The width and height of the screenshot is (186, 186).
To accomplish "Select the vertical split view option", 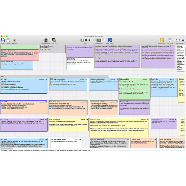I will [86, 40].
